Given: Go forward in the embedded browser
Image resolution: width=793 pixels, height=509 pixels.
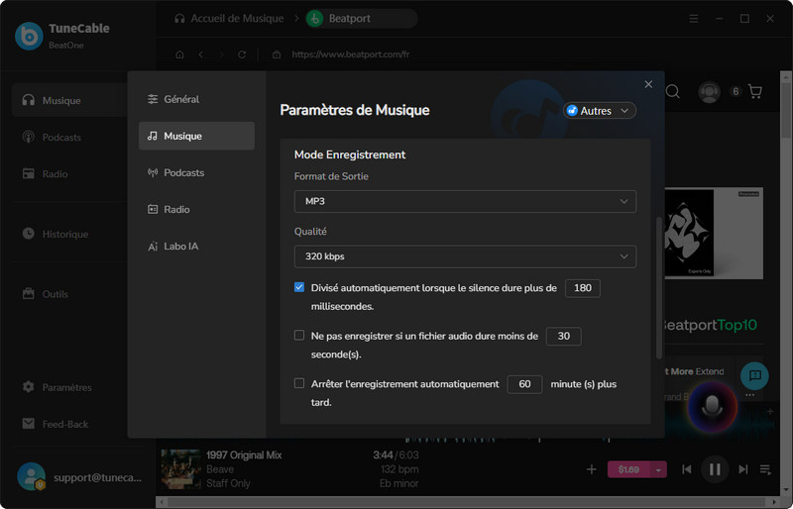Looking at the screenshot, I should coord(221,54).
